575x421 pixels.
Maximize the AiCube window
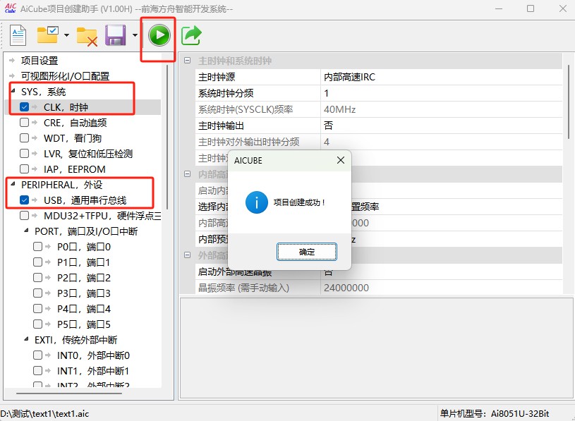(531, 8)
